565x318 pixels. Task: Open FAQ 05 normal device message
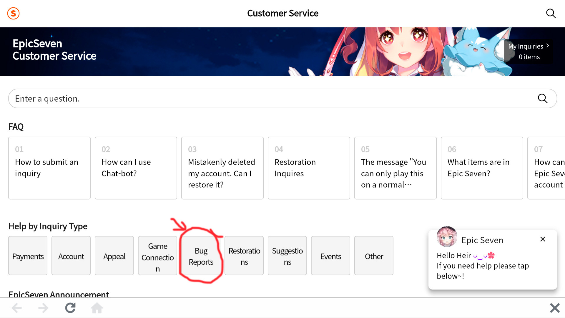(395, 168)
